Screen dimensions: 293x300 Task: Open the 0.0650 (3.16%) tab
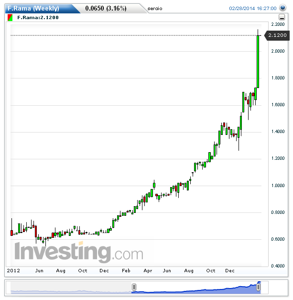click(x=106, y=9)
